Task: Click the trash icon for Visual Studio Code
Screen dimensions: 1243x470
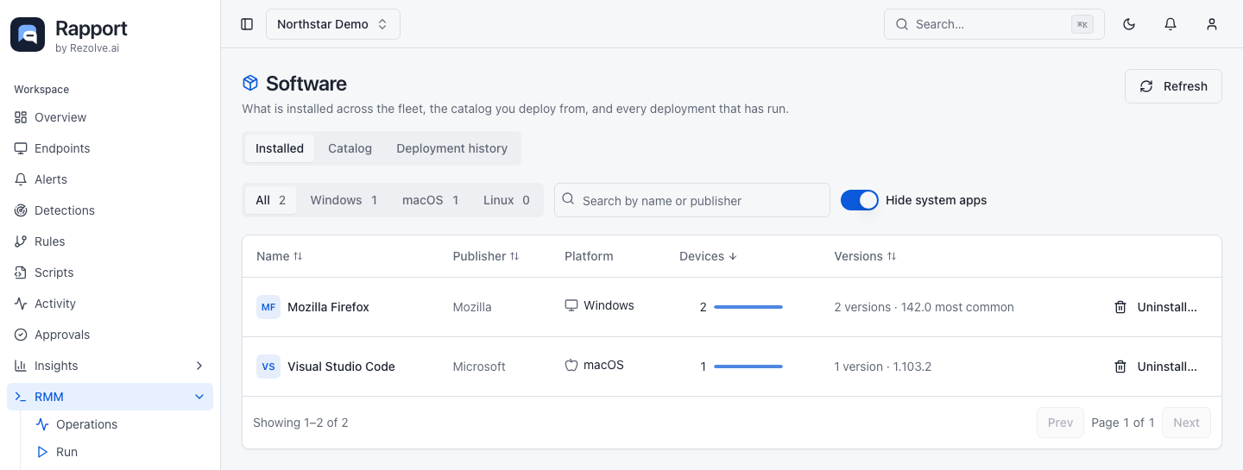Action: [x=1120, y=367]
